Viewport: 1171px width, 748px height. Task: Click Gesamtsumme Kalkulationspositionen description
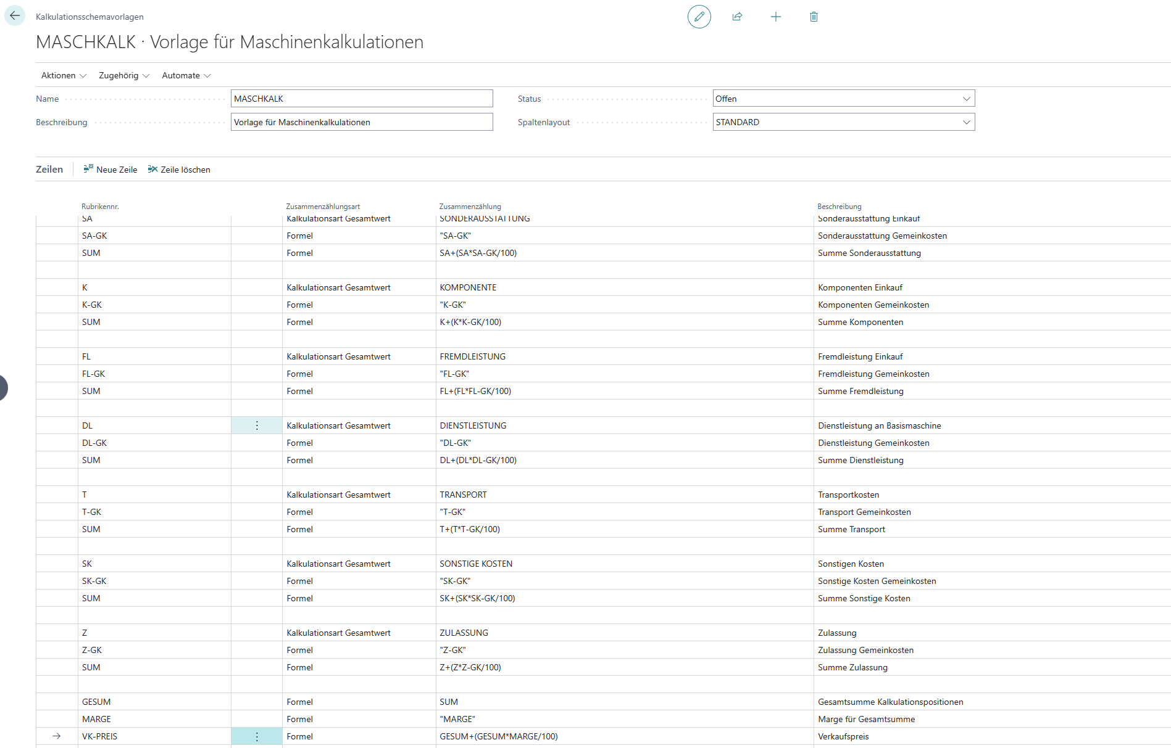point(891,702)
